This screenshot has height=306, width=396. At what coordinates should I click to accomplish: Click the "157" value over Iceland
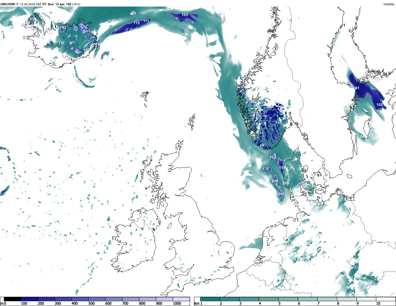(61, 43)
